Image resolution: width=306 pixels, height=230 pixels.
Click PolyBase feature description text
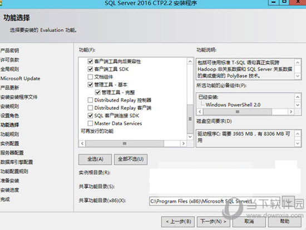click(245, 69)
